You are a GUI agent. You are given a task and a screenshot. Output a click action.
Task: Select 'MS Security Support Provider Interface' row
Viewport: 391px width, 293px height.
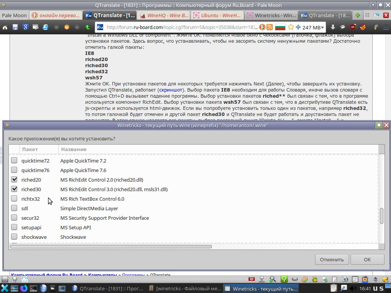pyautogui.click(x=194, y=218)
